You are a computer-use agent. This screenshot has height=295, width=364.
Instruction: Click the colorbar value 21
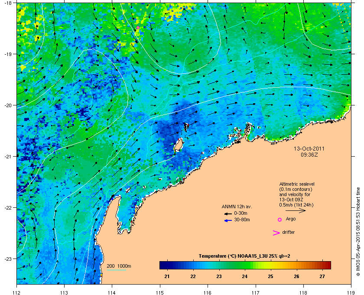(x=167, y=276)
